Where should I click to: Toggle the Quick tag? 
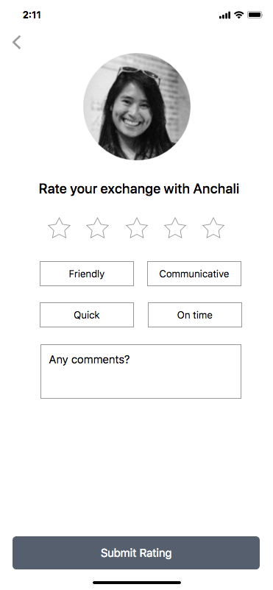pyautogui.click(x=87, y=315)
